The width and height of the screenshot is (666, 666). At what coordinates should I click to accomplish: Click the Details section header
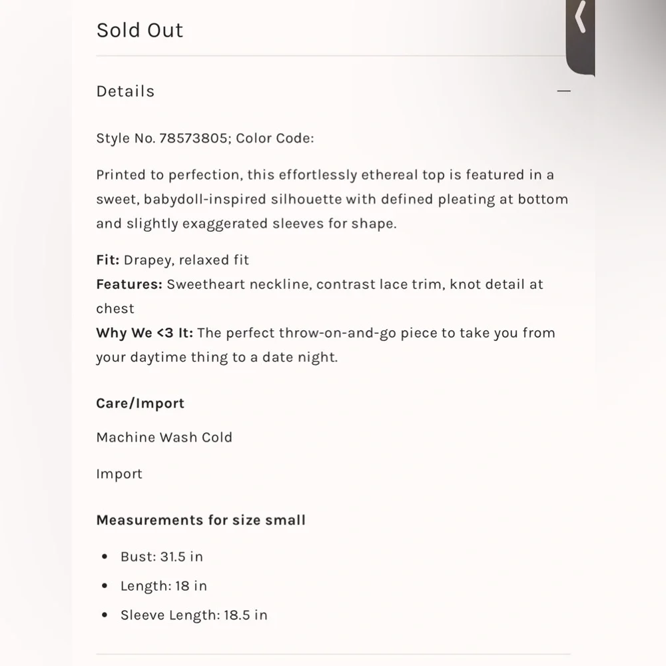click(x=125, y=91)
